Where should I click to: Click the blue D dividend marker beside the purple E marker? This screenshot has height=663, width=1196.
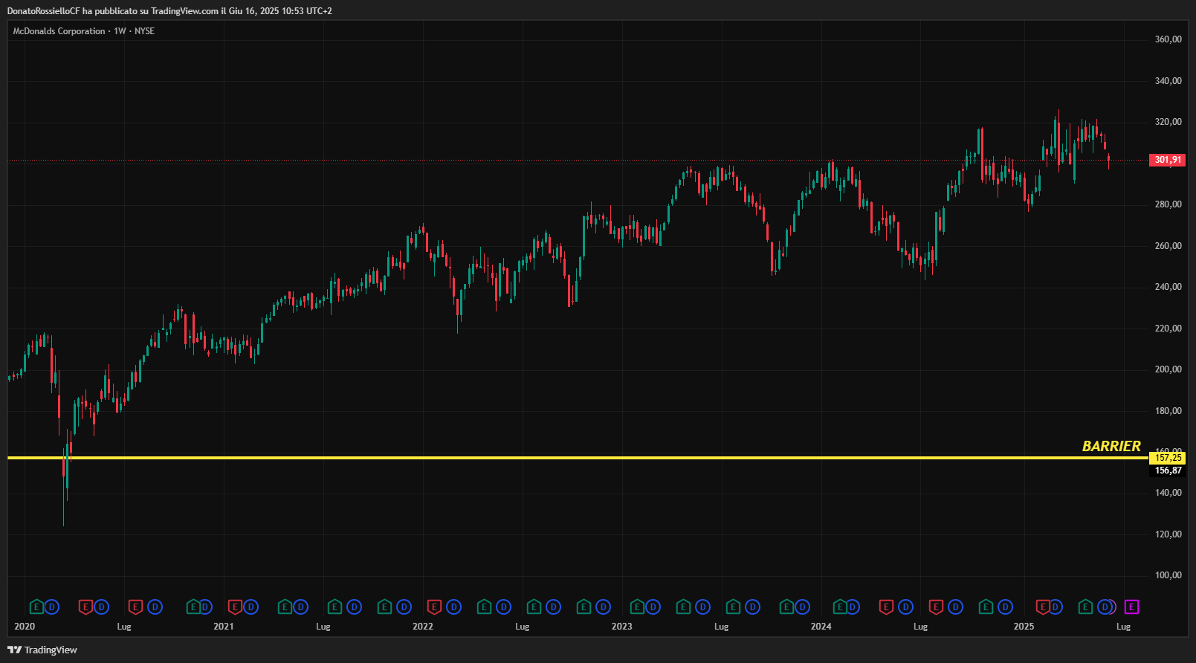coord(1105,607)
